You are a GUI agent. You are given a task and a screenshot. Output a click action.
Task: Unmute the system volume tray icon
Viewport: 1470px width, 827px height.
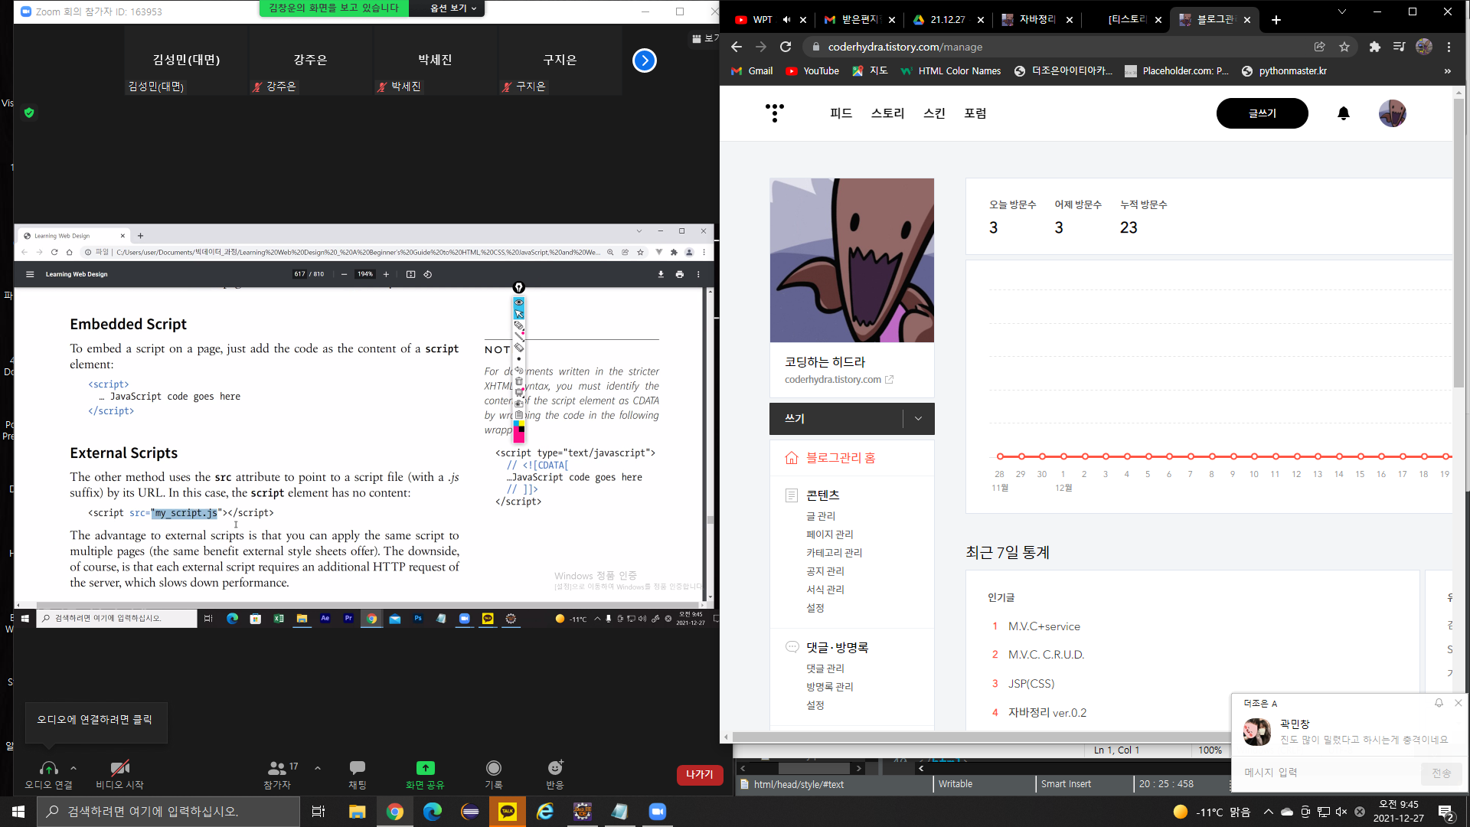[1341, 812]
